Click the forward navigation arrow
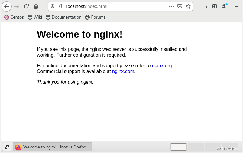This screenshot has height=153, width=243. pyautogui.click(x=17, y=6)
